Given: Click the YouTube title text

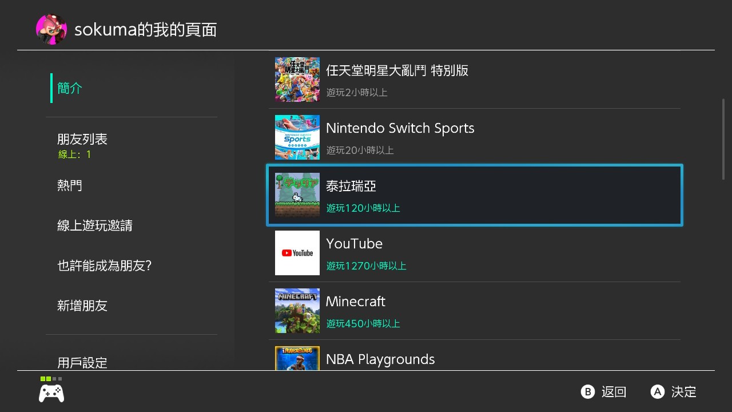Looking at the screenshot, I should coord(355,244).
